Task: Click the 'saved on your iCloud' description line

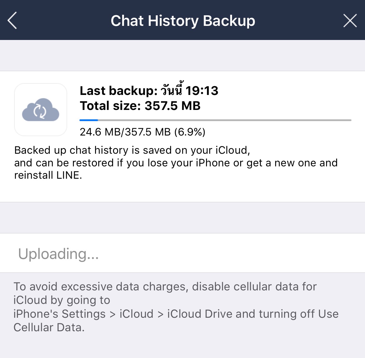Action: click(132, 150)
